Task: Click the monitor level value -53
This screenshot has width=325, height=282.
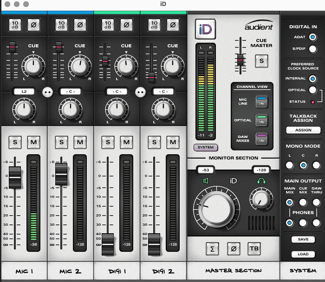Action: pos(205,170)
